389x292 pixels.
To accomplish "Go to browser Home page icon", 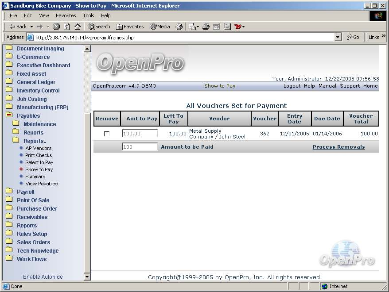I will pyautogui.click(x=78, y=27).
